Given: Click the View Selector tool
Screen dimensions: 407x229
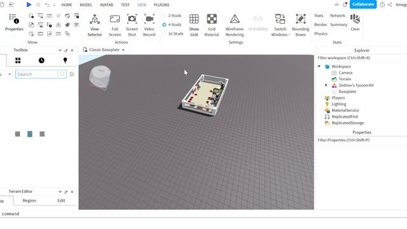Looking at the screenshot, I should [95, 25].
